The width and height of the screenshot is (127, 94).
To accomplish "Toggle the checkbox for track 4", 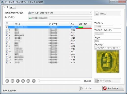I will coord(7,35).
